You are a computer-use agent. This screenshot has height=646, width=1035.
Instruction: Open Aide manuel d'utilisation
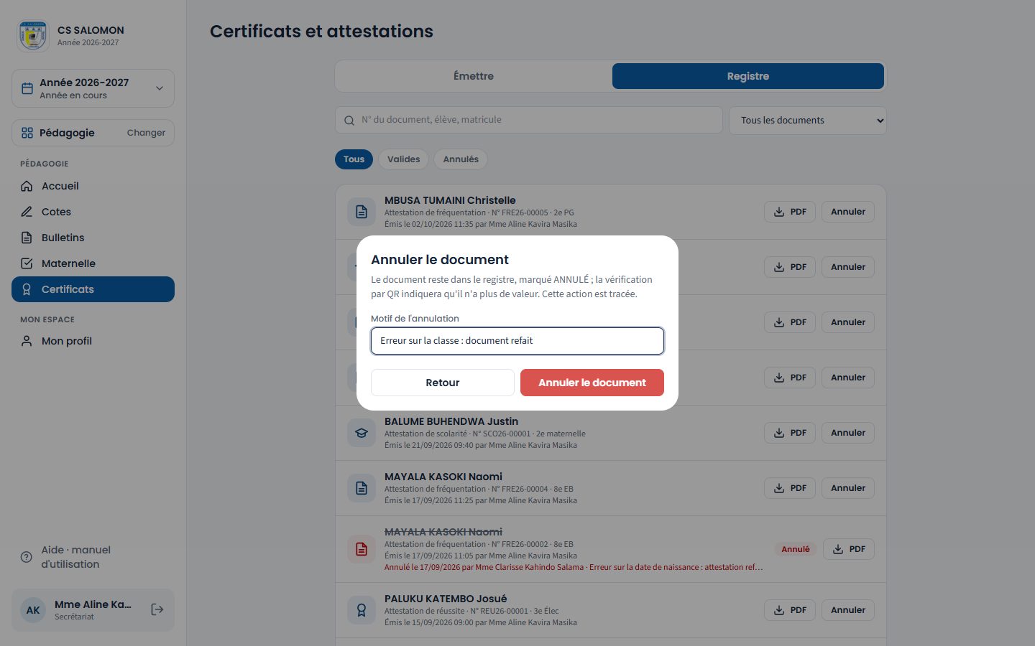pyautogui.click(x=93, y=557)
